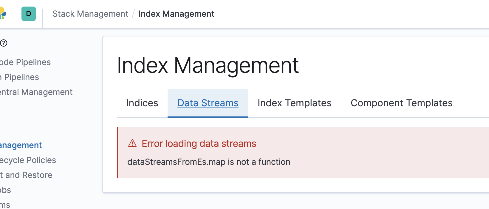
Task: Click the D space avatar icon
Action: (28, 14)
